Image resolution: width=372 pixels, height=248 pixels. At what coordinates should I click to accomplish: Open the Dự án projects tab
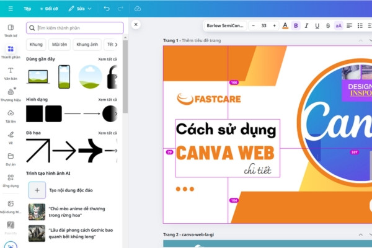coord(11,159)
